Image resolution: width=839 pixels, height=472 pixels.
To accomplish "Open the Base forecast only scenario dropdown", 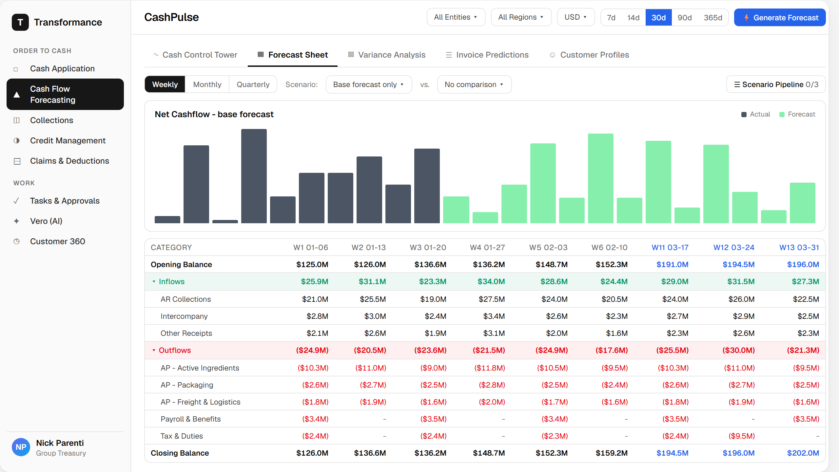I will (369, 84).
